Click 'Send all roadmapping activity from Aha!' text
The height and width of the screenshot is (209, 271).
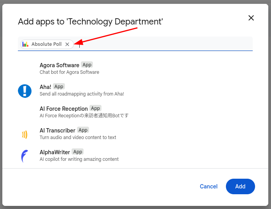pos(82,94)
